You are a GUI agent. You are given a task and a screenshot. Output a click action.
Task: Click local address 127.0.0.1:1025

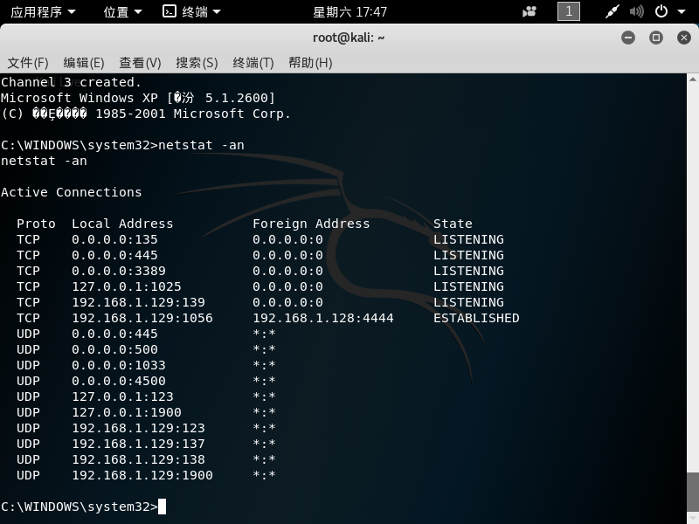point(127,286)
